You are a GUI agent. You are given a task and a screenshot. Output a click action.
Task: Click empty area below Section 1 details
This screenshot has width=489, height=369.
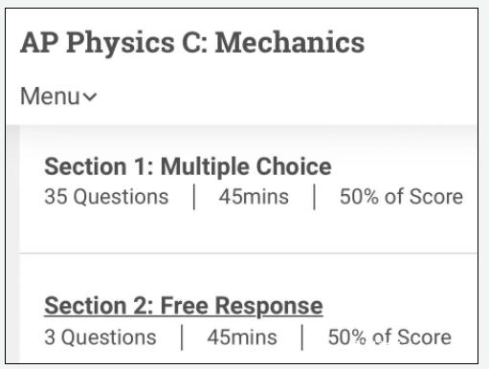click(x=248, y=231)
